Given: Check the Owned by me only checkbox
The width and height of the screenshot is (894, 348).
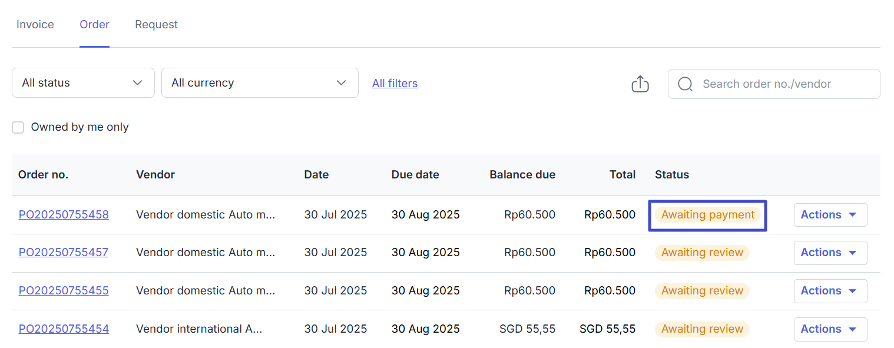Looking at the screenshot, I should 18,127.
